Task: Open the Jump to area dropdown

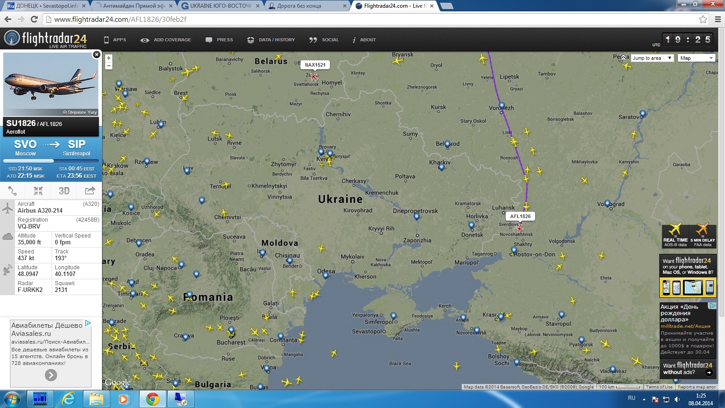Action: click(652, 58)
